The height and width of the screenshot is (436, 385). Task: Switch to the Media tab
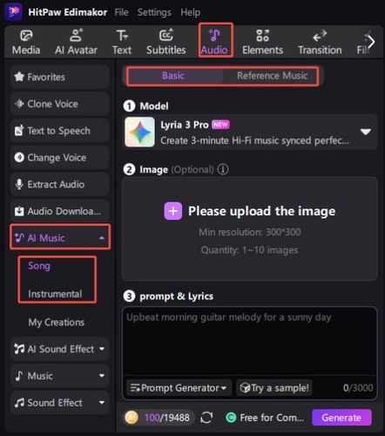click(26, 43)
